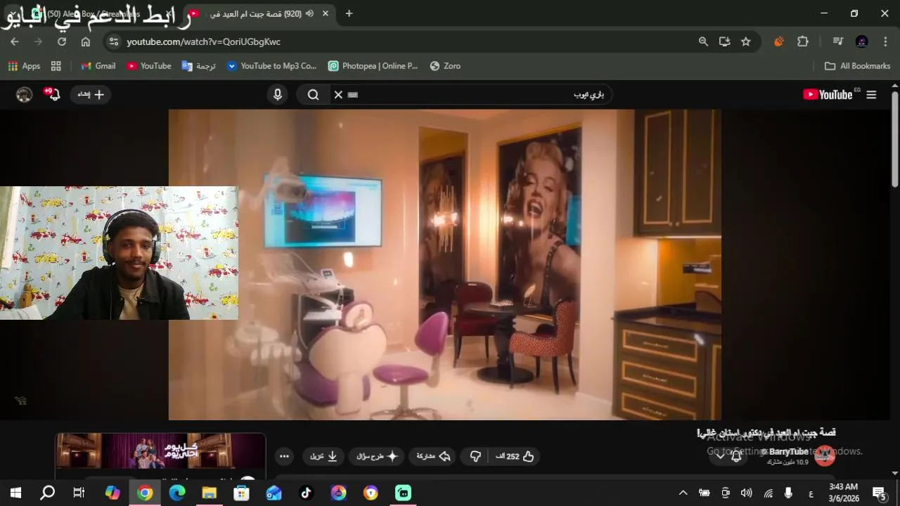Open YouTube to Mp3 Converter bookmark
The width and height of the screenshot is (900, 506).
[272, 66]
